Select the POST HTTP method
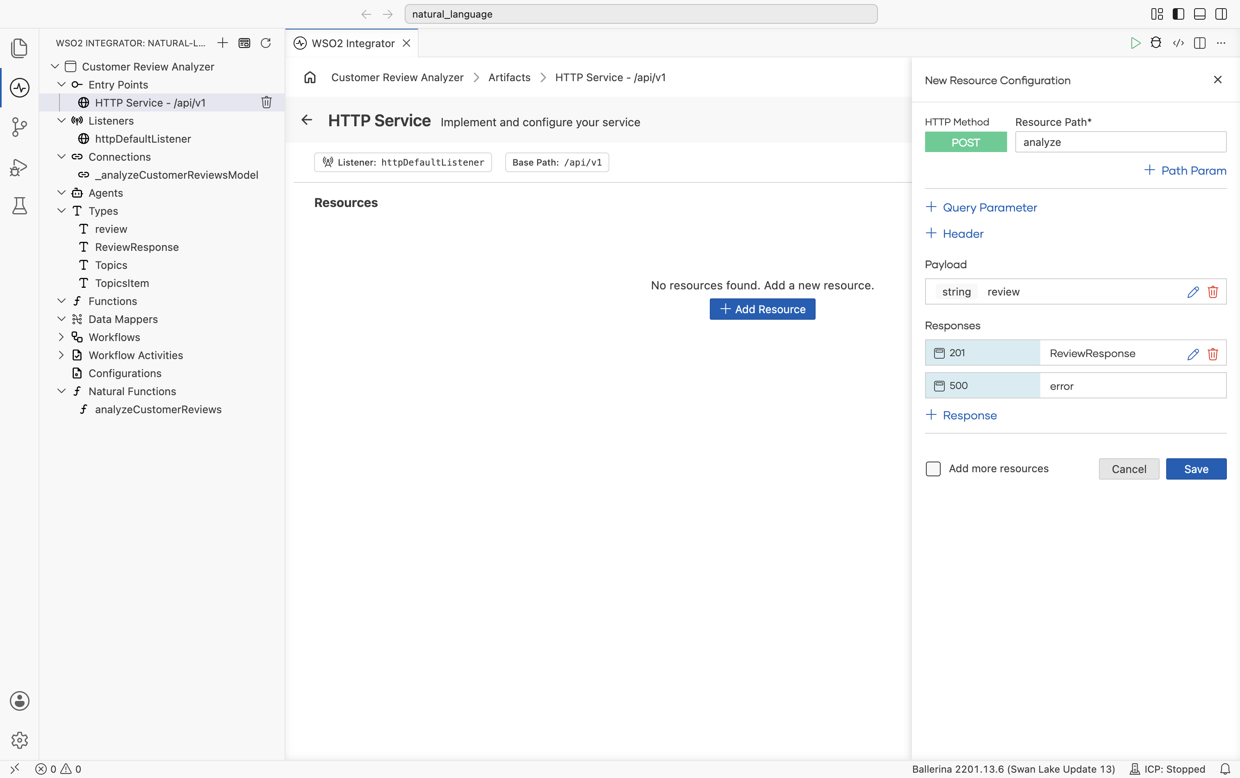The width and height of the screenshot is (1240, 778). 966,142
